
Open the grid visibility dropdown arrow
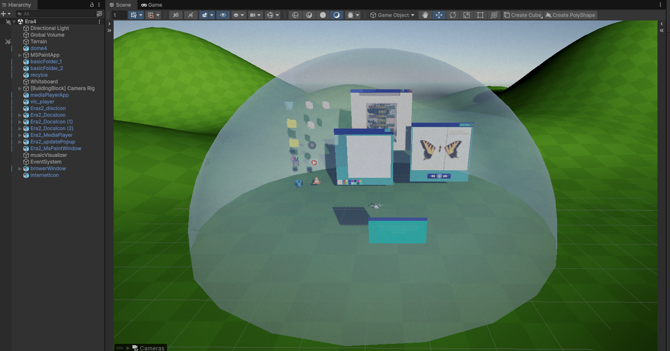point(141,15)
